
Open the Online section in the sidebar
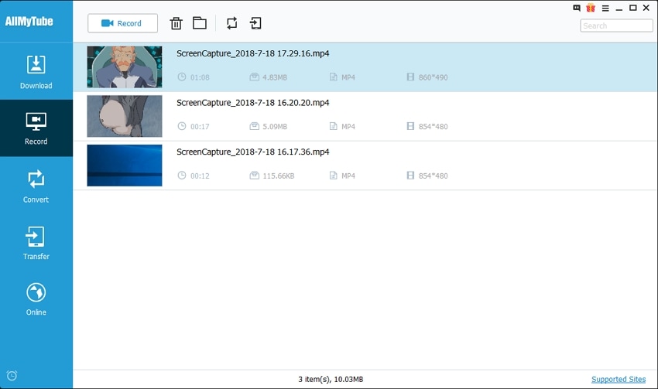point(36,299)
